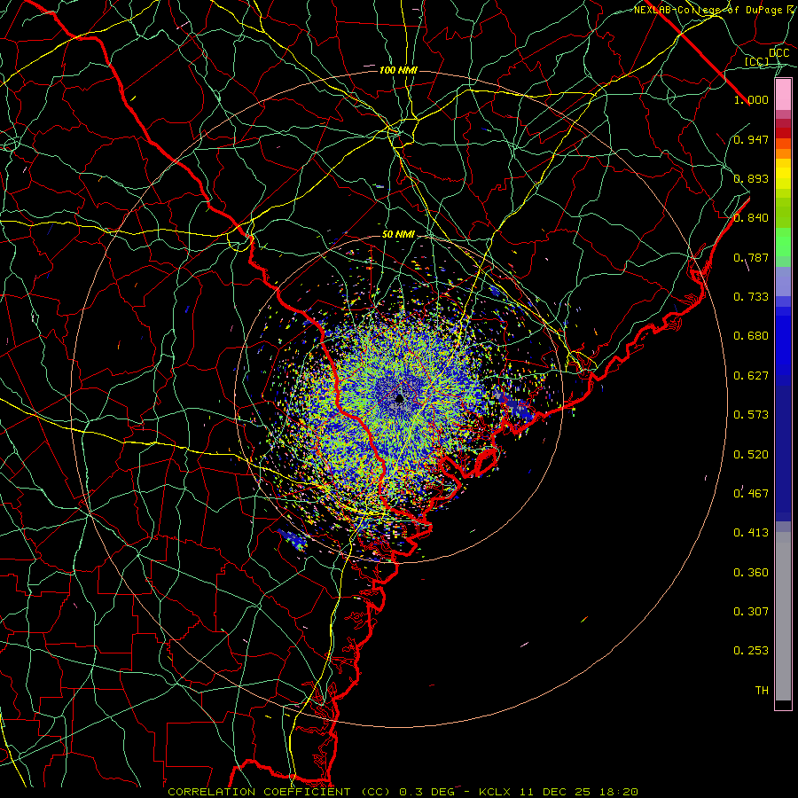Click the 0.520 color scale value

pyautogui.click(x=751, y=455)
